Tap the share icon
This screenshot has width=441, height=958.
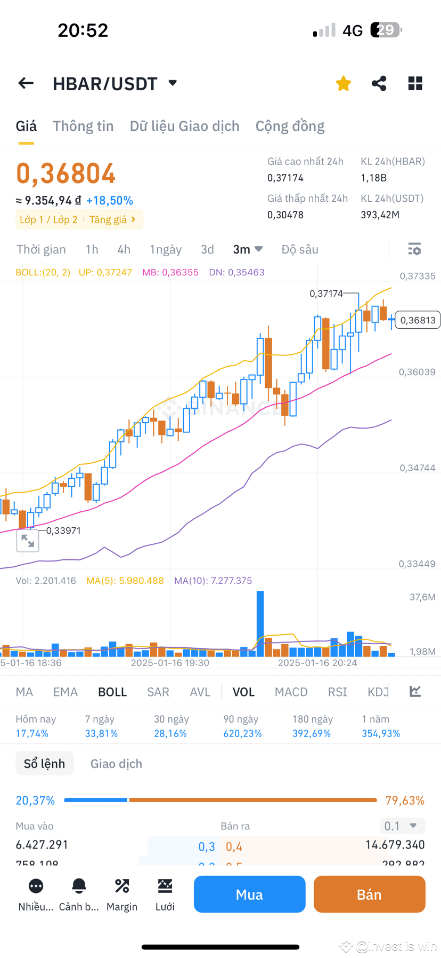[x=379, y=83]
